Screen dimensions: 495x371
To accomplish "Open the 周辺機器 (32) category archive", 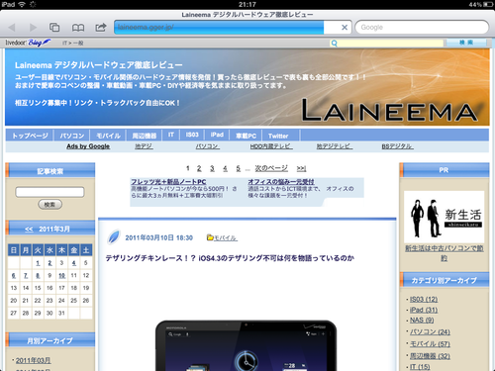I will pyautogui.click(x=430, y=356).
